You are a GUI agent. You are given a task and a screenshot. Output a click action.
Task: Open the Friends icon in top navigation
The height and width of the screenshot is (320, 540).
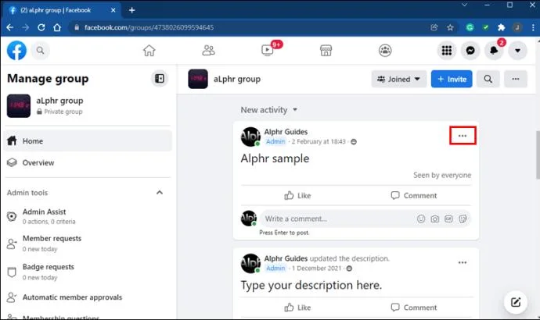pos(208,51)
